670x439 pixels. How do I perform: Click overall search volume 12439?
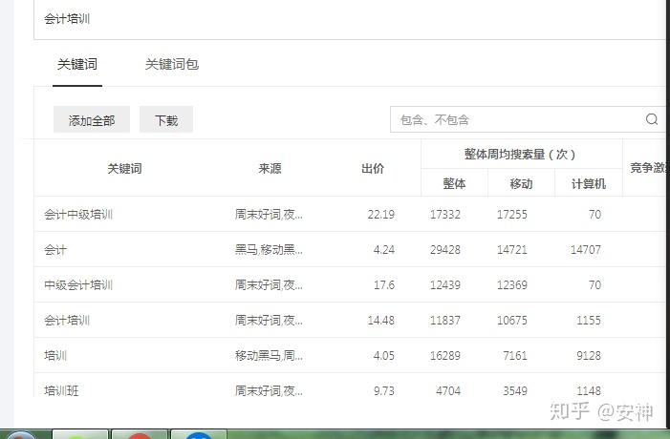tap(445, 285)
